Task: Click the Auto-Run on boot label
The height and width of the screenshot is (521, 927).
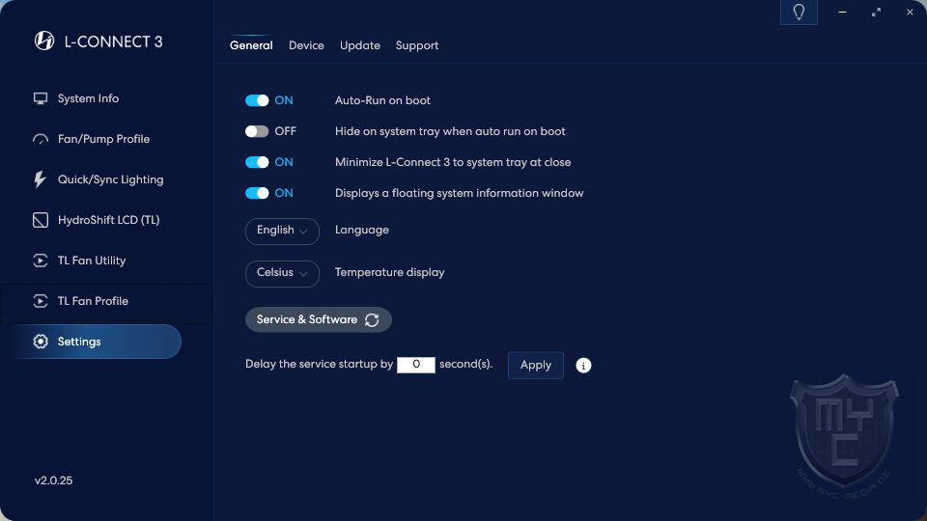Action: [x=382, y=100]
